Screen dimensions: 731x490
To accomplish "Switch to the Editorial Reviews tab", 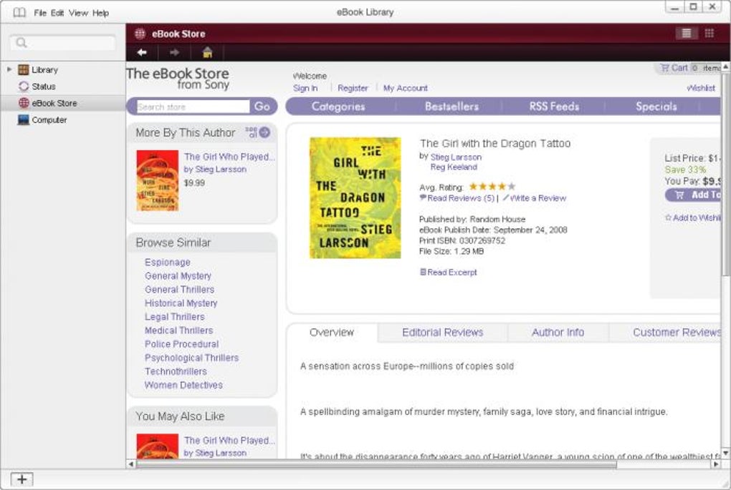I will pyautogui.click(x=442, y=333).
